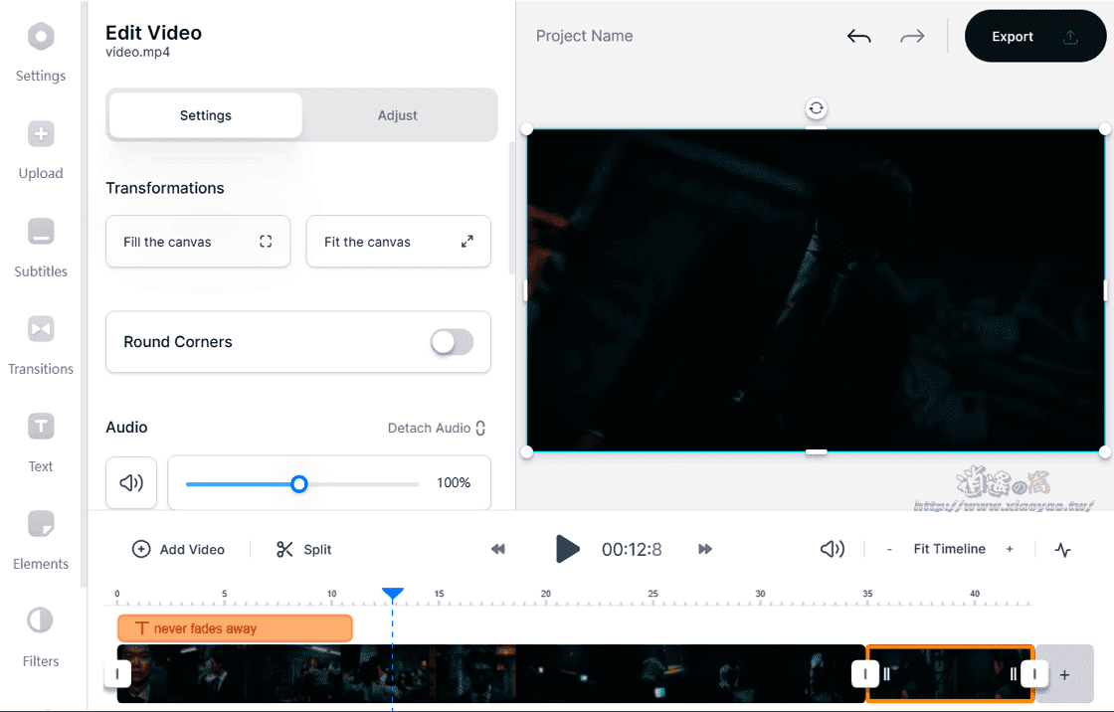Zoom in the timeline with the plus control
The image size is (1114, 712).
click(1009, 549)
